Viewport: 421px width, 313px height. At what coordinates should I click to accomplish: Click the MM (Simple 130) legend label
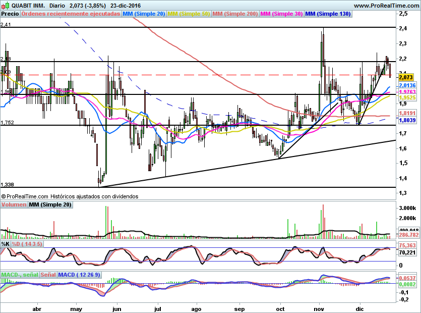[328, 14]
